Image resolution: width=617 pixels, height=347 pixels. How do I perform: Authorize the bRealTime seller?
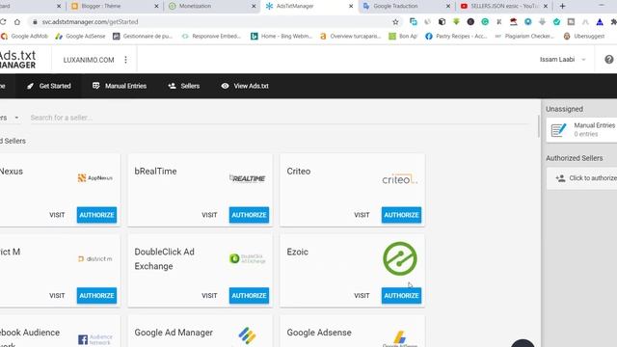tap(249, 215)
